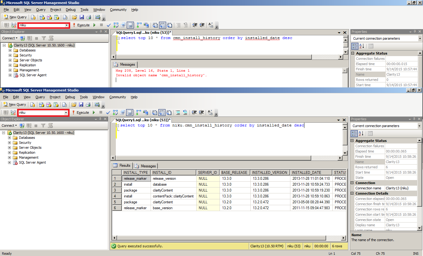Select the New Query button

[15, 17]
